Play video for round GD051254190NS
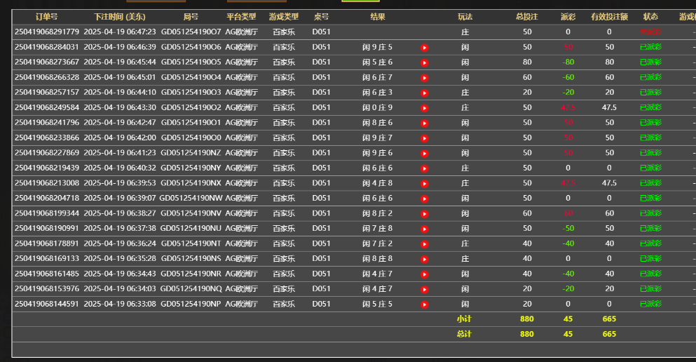The width and height of the screenshot is (696, 362). pos(424,259)
